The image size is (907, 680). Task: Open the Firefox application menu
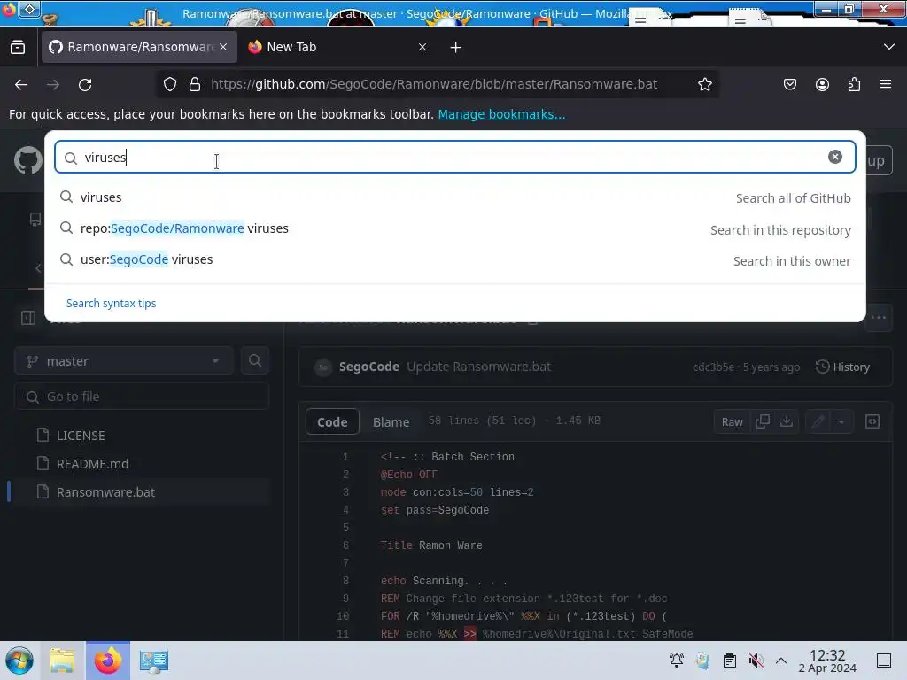tap(886, 84)
